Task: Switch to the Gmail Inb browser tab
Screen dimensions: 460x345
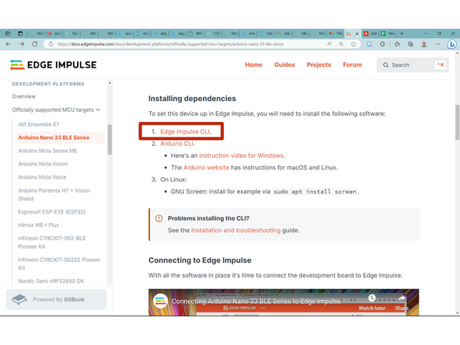Action: click(284, 33)
